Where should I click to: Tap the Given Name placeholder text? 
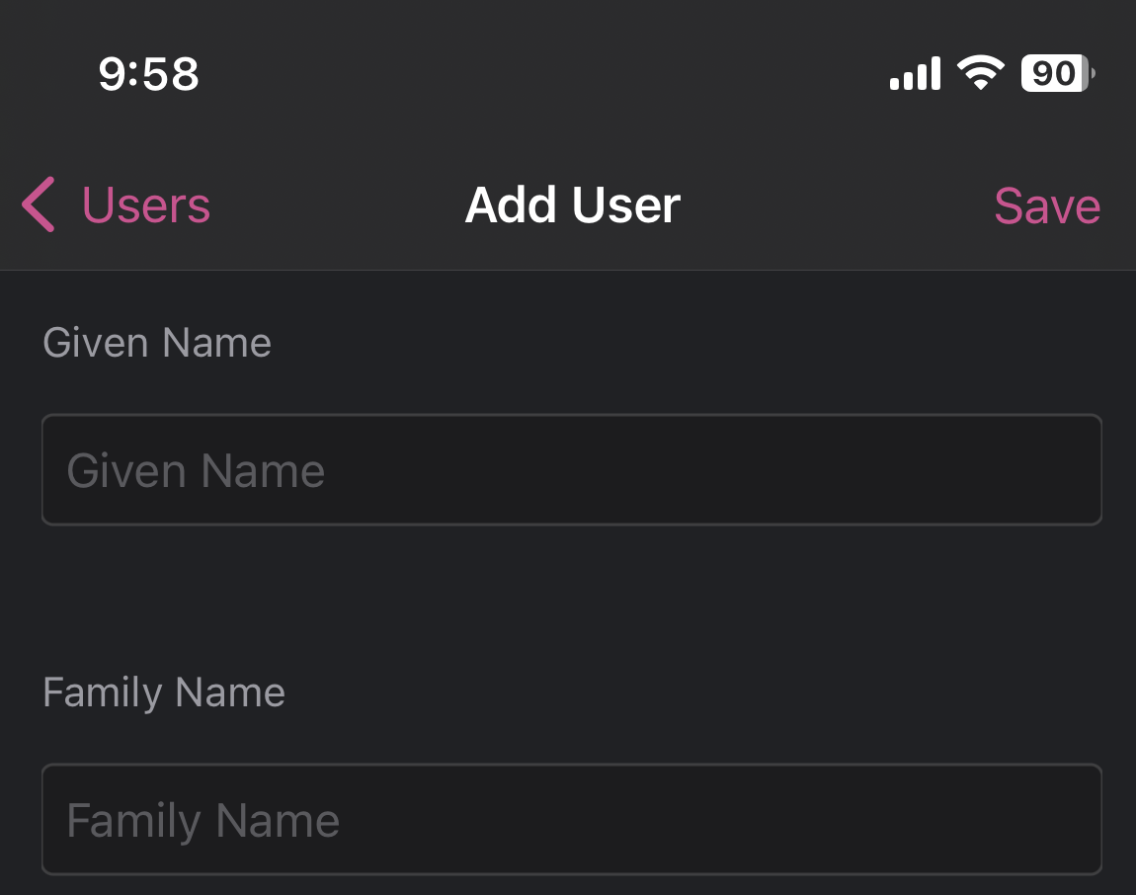point(196,469)
